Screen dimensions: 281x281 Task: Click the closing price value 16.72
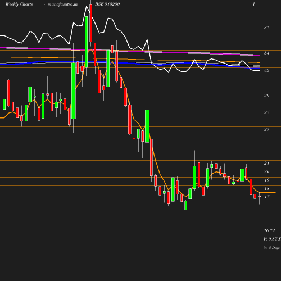point(269,230)
